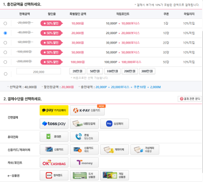Select K-PAY 신용카드 payment option
This screenshot has height=182, width=203.
[87, 110]
